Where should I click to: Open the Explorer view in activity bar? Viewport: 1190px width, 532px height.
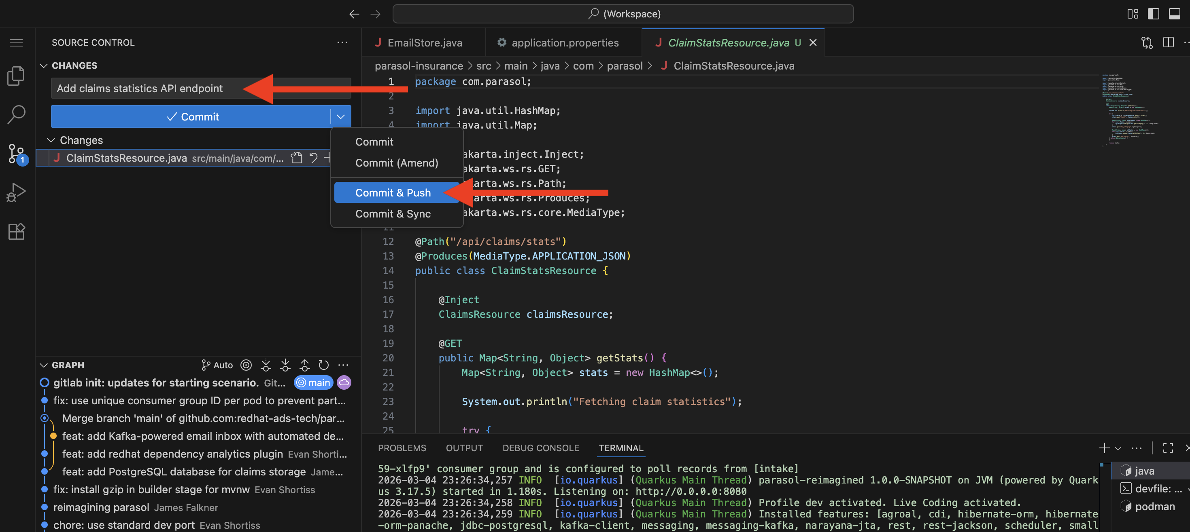pos(16,76)
